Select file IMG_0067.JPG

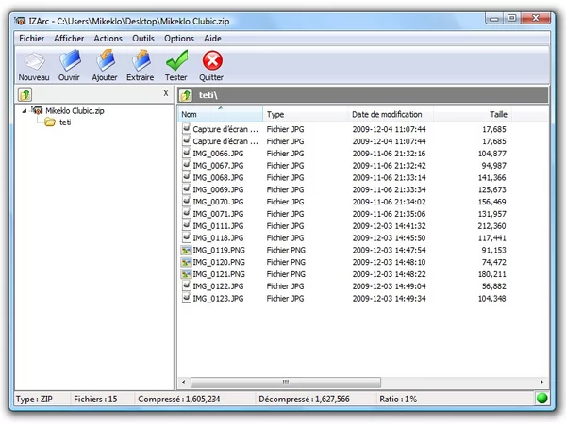click(218, 166)
